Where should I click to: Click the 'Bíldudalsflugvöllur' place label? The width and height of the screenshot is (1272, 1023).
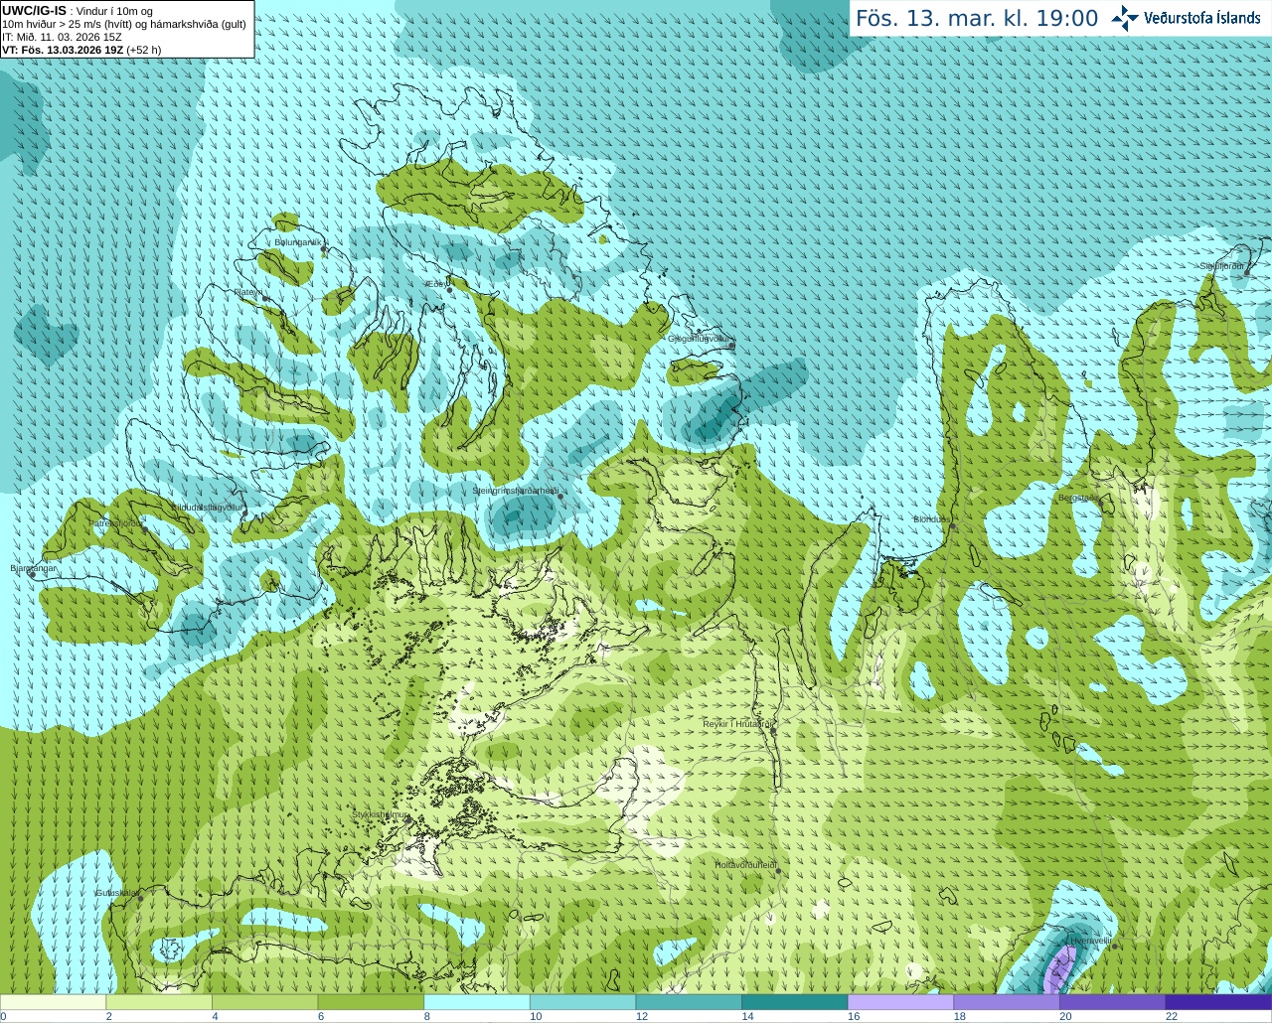point(207,508)
